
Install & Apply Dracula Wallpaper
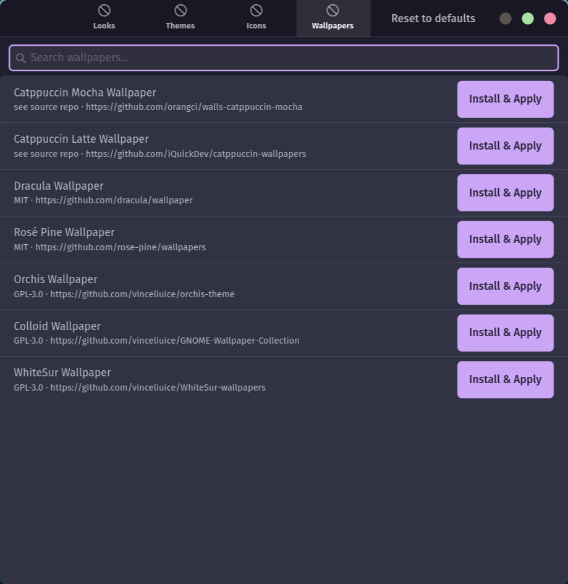click(505, 193)
